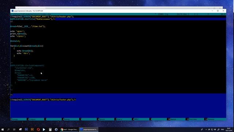Open the People icon in system tray
The width and height of the screenshot is (234, 132).
tap(202, 129)
